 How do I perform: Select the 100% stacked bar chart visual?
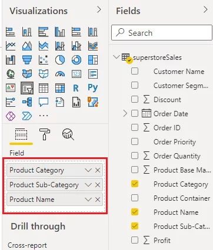coord(76,32)
